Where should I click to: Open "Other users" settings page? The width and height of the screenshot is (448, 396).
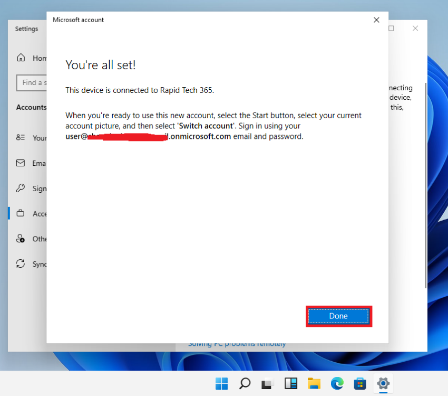32,239
